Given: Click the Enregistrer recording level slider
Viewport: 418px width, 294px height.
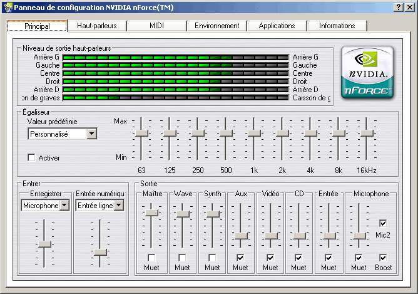Looking at the screenshot, I should [44, 243].
